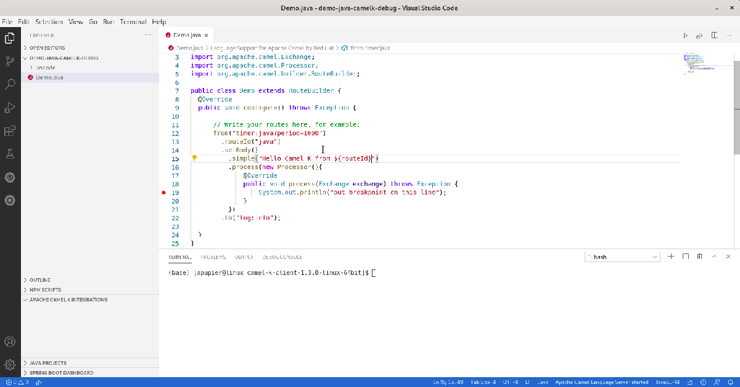
Task: Open the Source Control view
Action: click(10, 61)
